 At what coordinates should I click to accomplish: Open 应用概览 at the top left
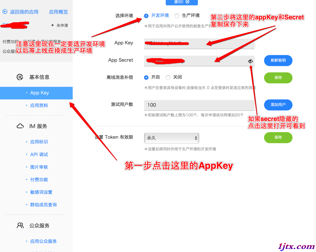[58, 12]
